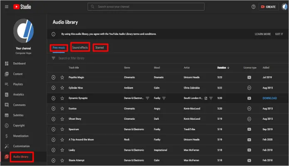Viewport: 289px width, 166px height.
Task: Switch to the Sound effects tab
Action: point(80,48)
